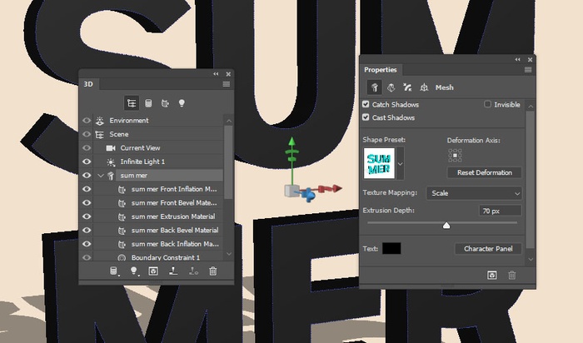Image resolution: width=583 pixels, height=343 pixels.
Task: Open the 3D panel flyout menu
Action: point(226,84)
